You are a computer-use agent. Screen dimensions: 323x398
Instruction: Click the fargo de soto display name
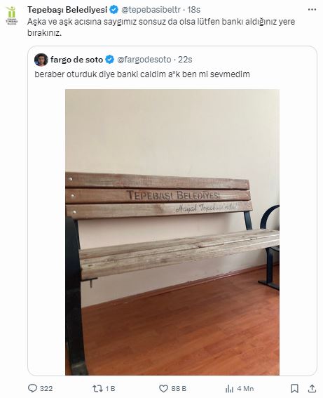[x=76, y=60]
